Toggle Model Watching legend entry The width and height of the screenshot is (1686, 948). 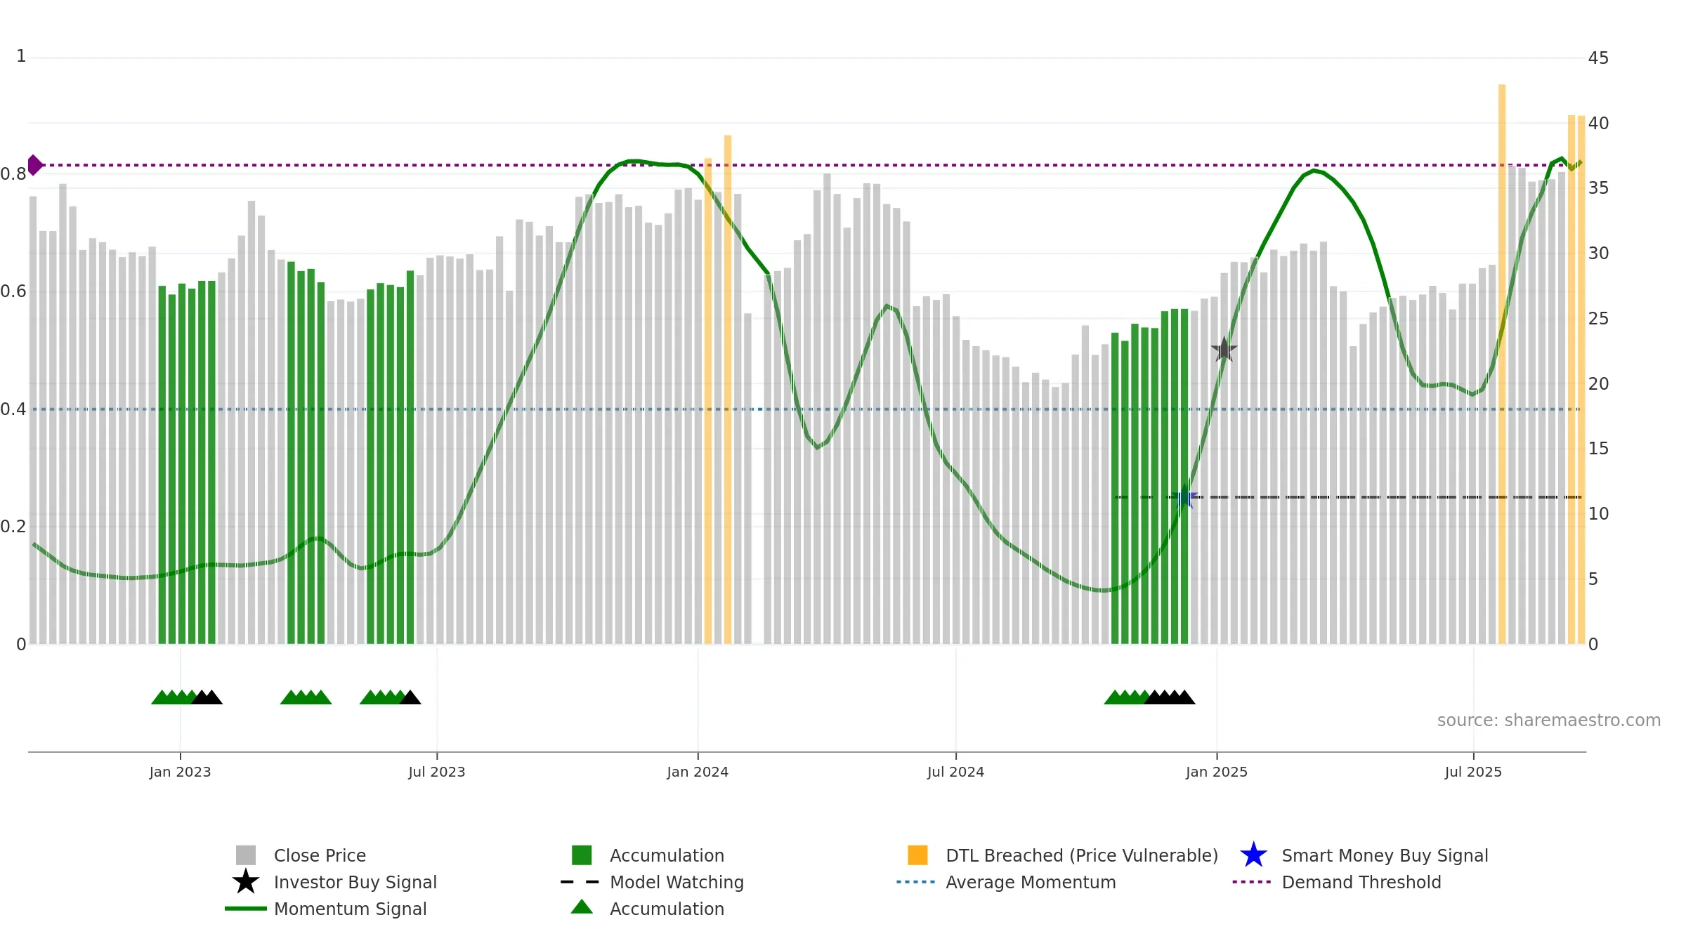click(652, 882)
